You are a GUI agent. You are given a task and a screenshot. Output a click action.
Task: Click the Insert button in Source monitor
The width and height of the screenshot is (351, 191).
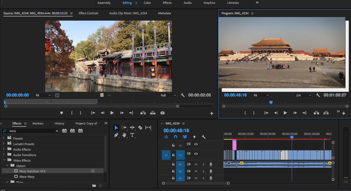143,113
